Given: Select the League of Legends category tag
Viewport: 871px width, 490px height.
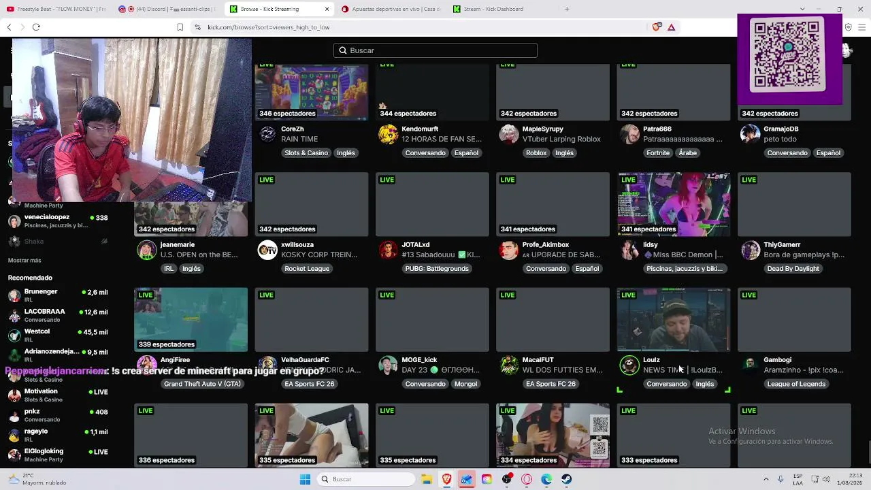Looking at the screenshot, I should 796,385.
